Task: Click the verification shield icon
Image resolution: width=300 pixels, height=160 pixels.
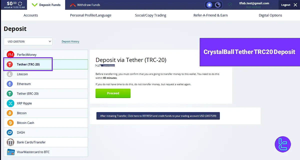Action: [x=230, y=4]
